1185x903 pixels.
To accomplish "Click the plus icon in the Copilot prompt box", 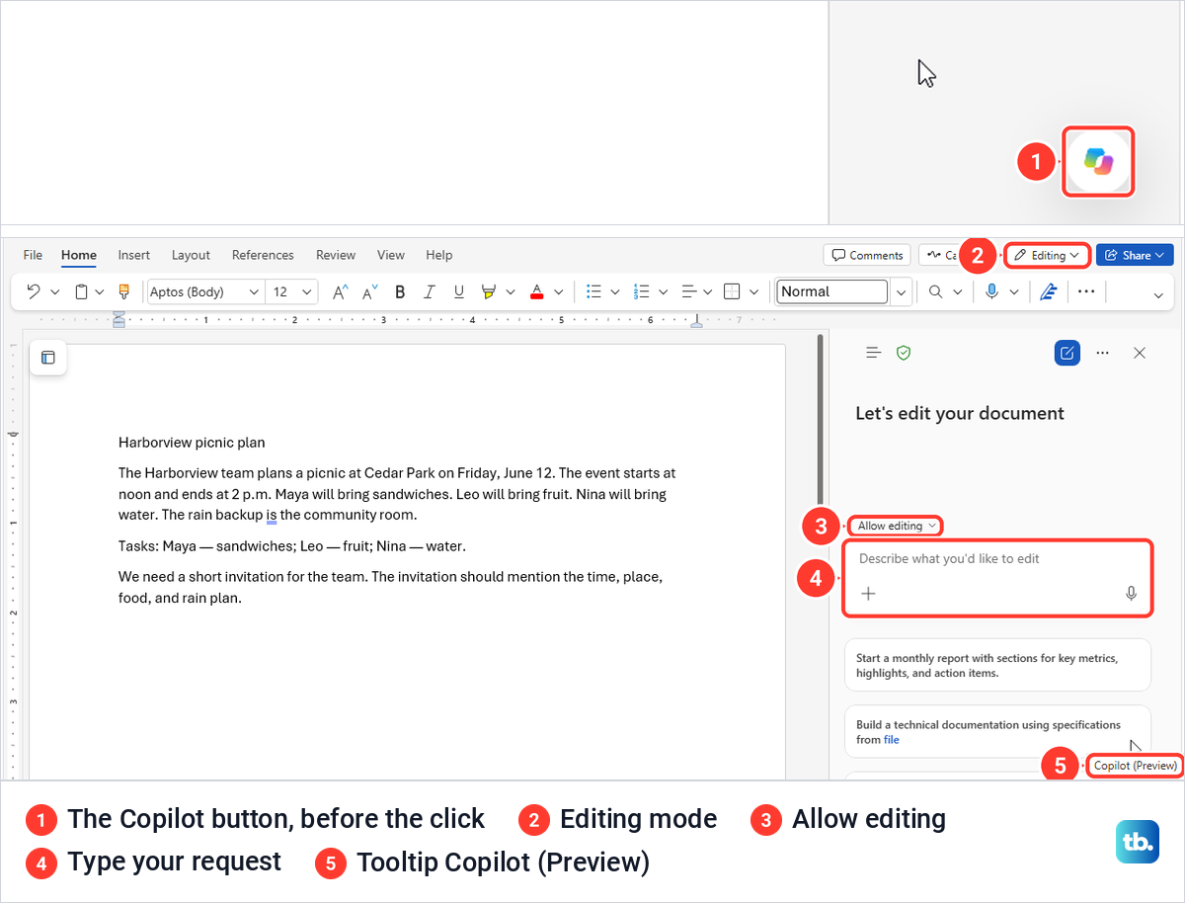I will tap(868, 594).
